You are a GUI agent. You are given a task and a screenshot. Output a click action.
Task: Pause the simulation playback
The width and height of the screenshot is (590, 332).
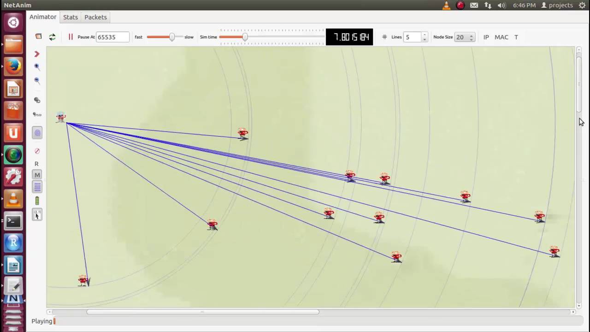tap(71, 37)
